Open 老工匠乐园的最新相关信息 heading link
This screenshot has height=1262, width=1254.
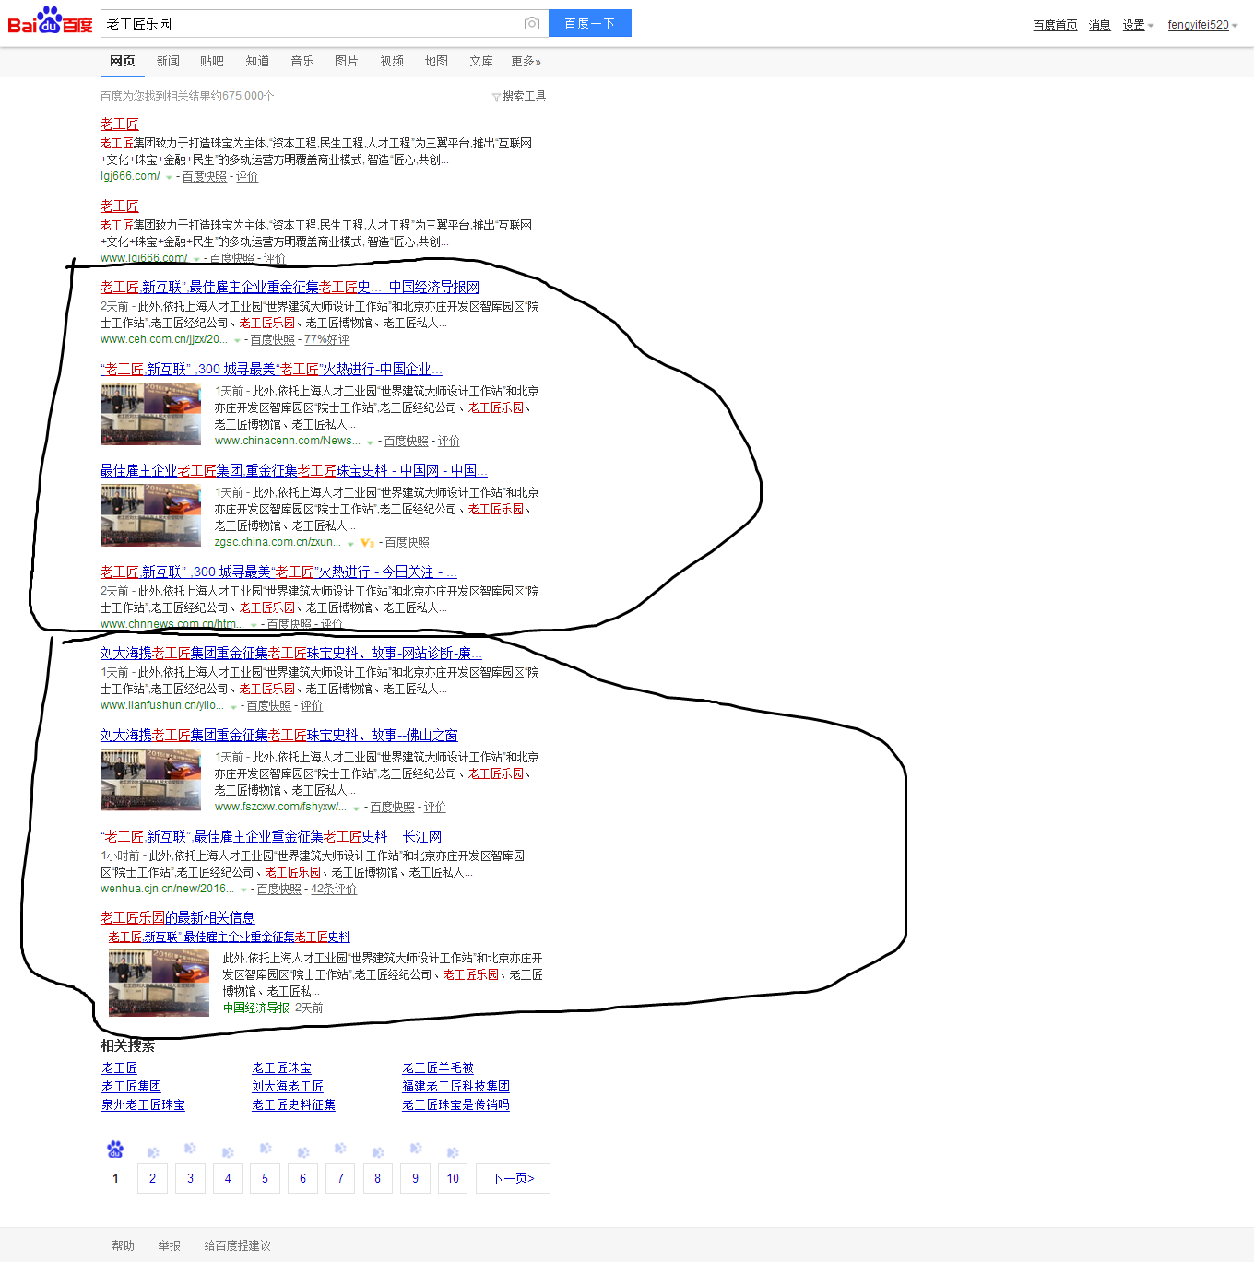click(177, 917)
